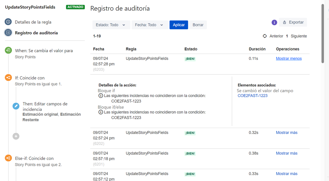Open the COE2FAST-1223 issue link in Elementos asociados
The width and height of the screenshot is (329, 181).
point(253,96)
